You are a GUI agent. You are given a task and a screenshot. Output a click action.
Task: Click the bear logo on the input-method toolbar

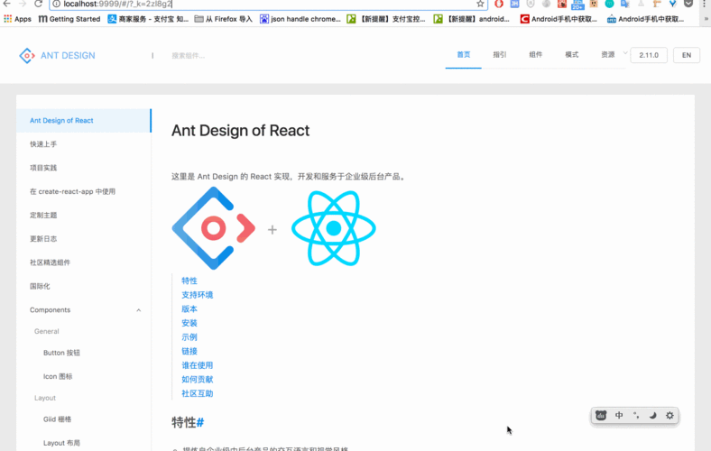point(601,415)
